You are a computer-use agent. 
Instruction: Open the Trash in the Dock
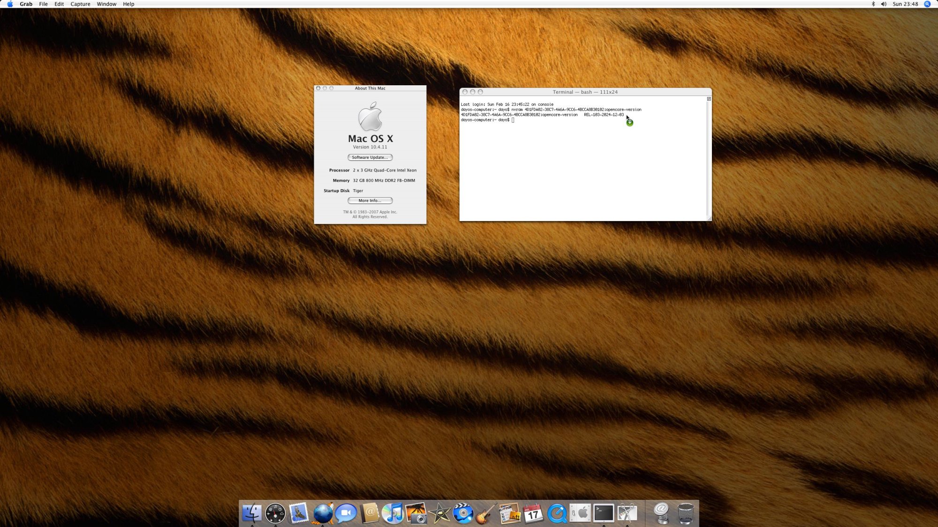[686, 513]
